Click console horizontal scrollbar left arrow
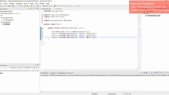Screen dimensions: 169x95 41,92
